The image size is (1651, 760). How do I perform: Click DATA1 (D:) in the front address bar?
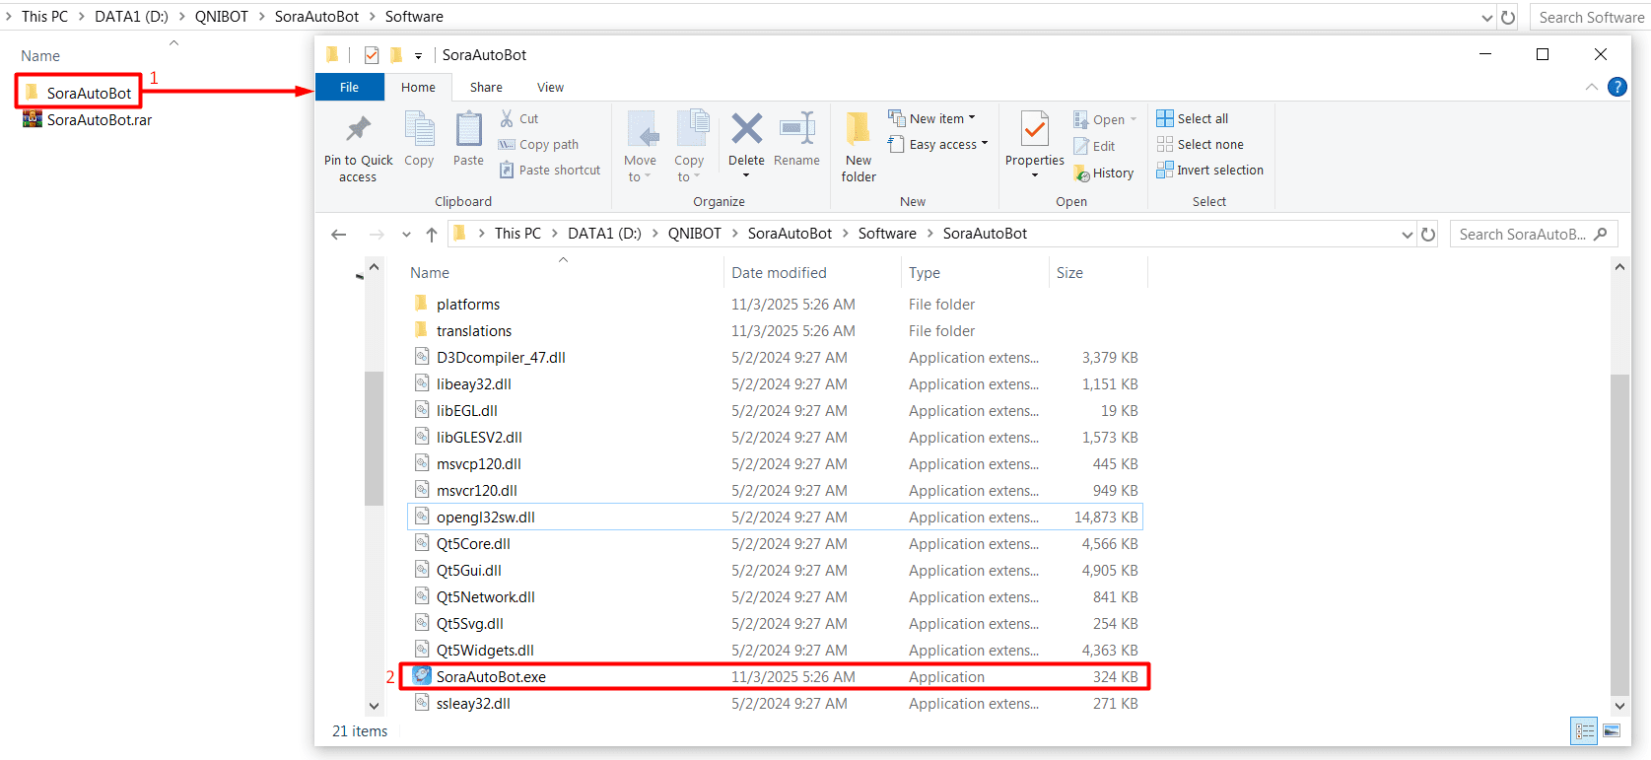point(604,234)
